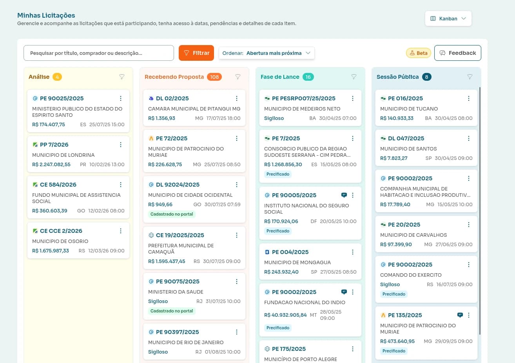Click the orange portal icon on PE 72/2025
The height and width of the screenshot is (363, 515).
coord(151,138)
